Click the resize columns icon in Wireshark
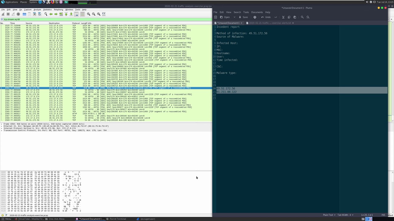 pyautogui.click(x=104, y=14)
